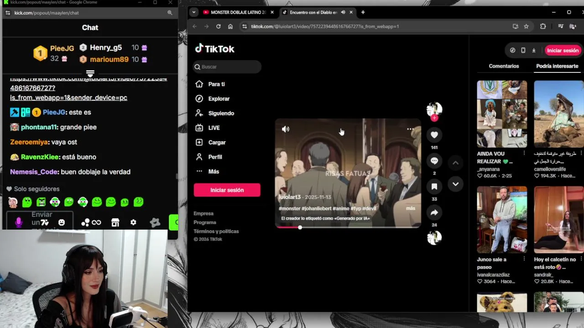
Task: Open Kick chat settings gear icon
Action: pos(133,222)
